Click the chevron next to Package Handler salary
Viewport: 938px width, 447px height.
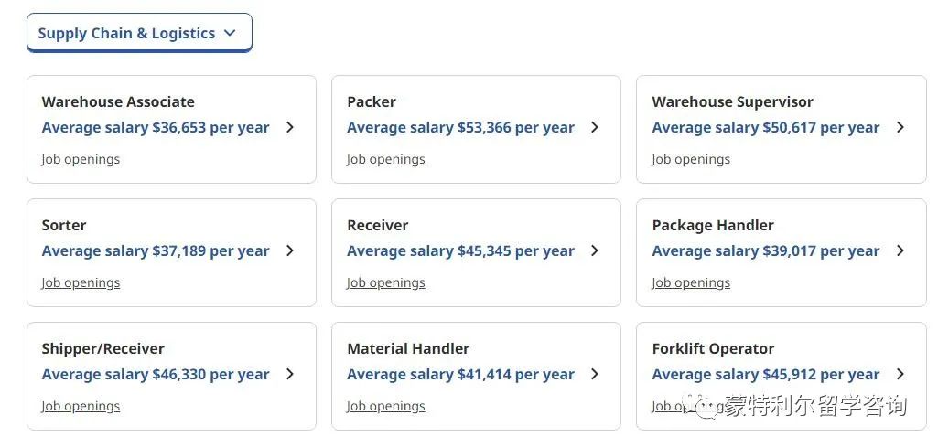pyautogui.click(x=900, y=250)
